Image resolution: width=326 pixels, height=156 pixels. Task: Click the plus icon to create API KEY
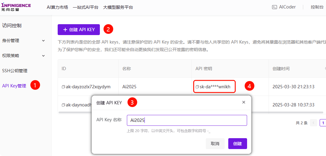click(x=65, y=30)
